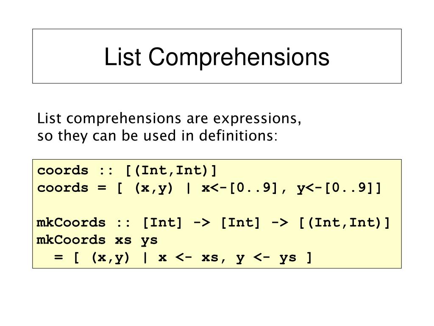Click the "x <- xs," generator

click(x=192, y=258)
